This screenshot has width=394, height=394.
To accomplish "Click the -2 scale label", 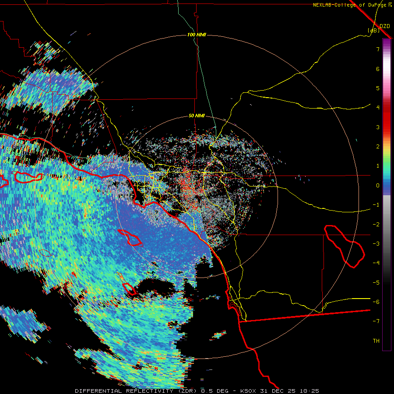I will [376, 225].
